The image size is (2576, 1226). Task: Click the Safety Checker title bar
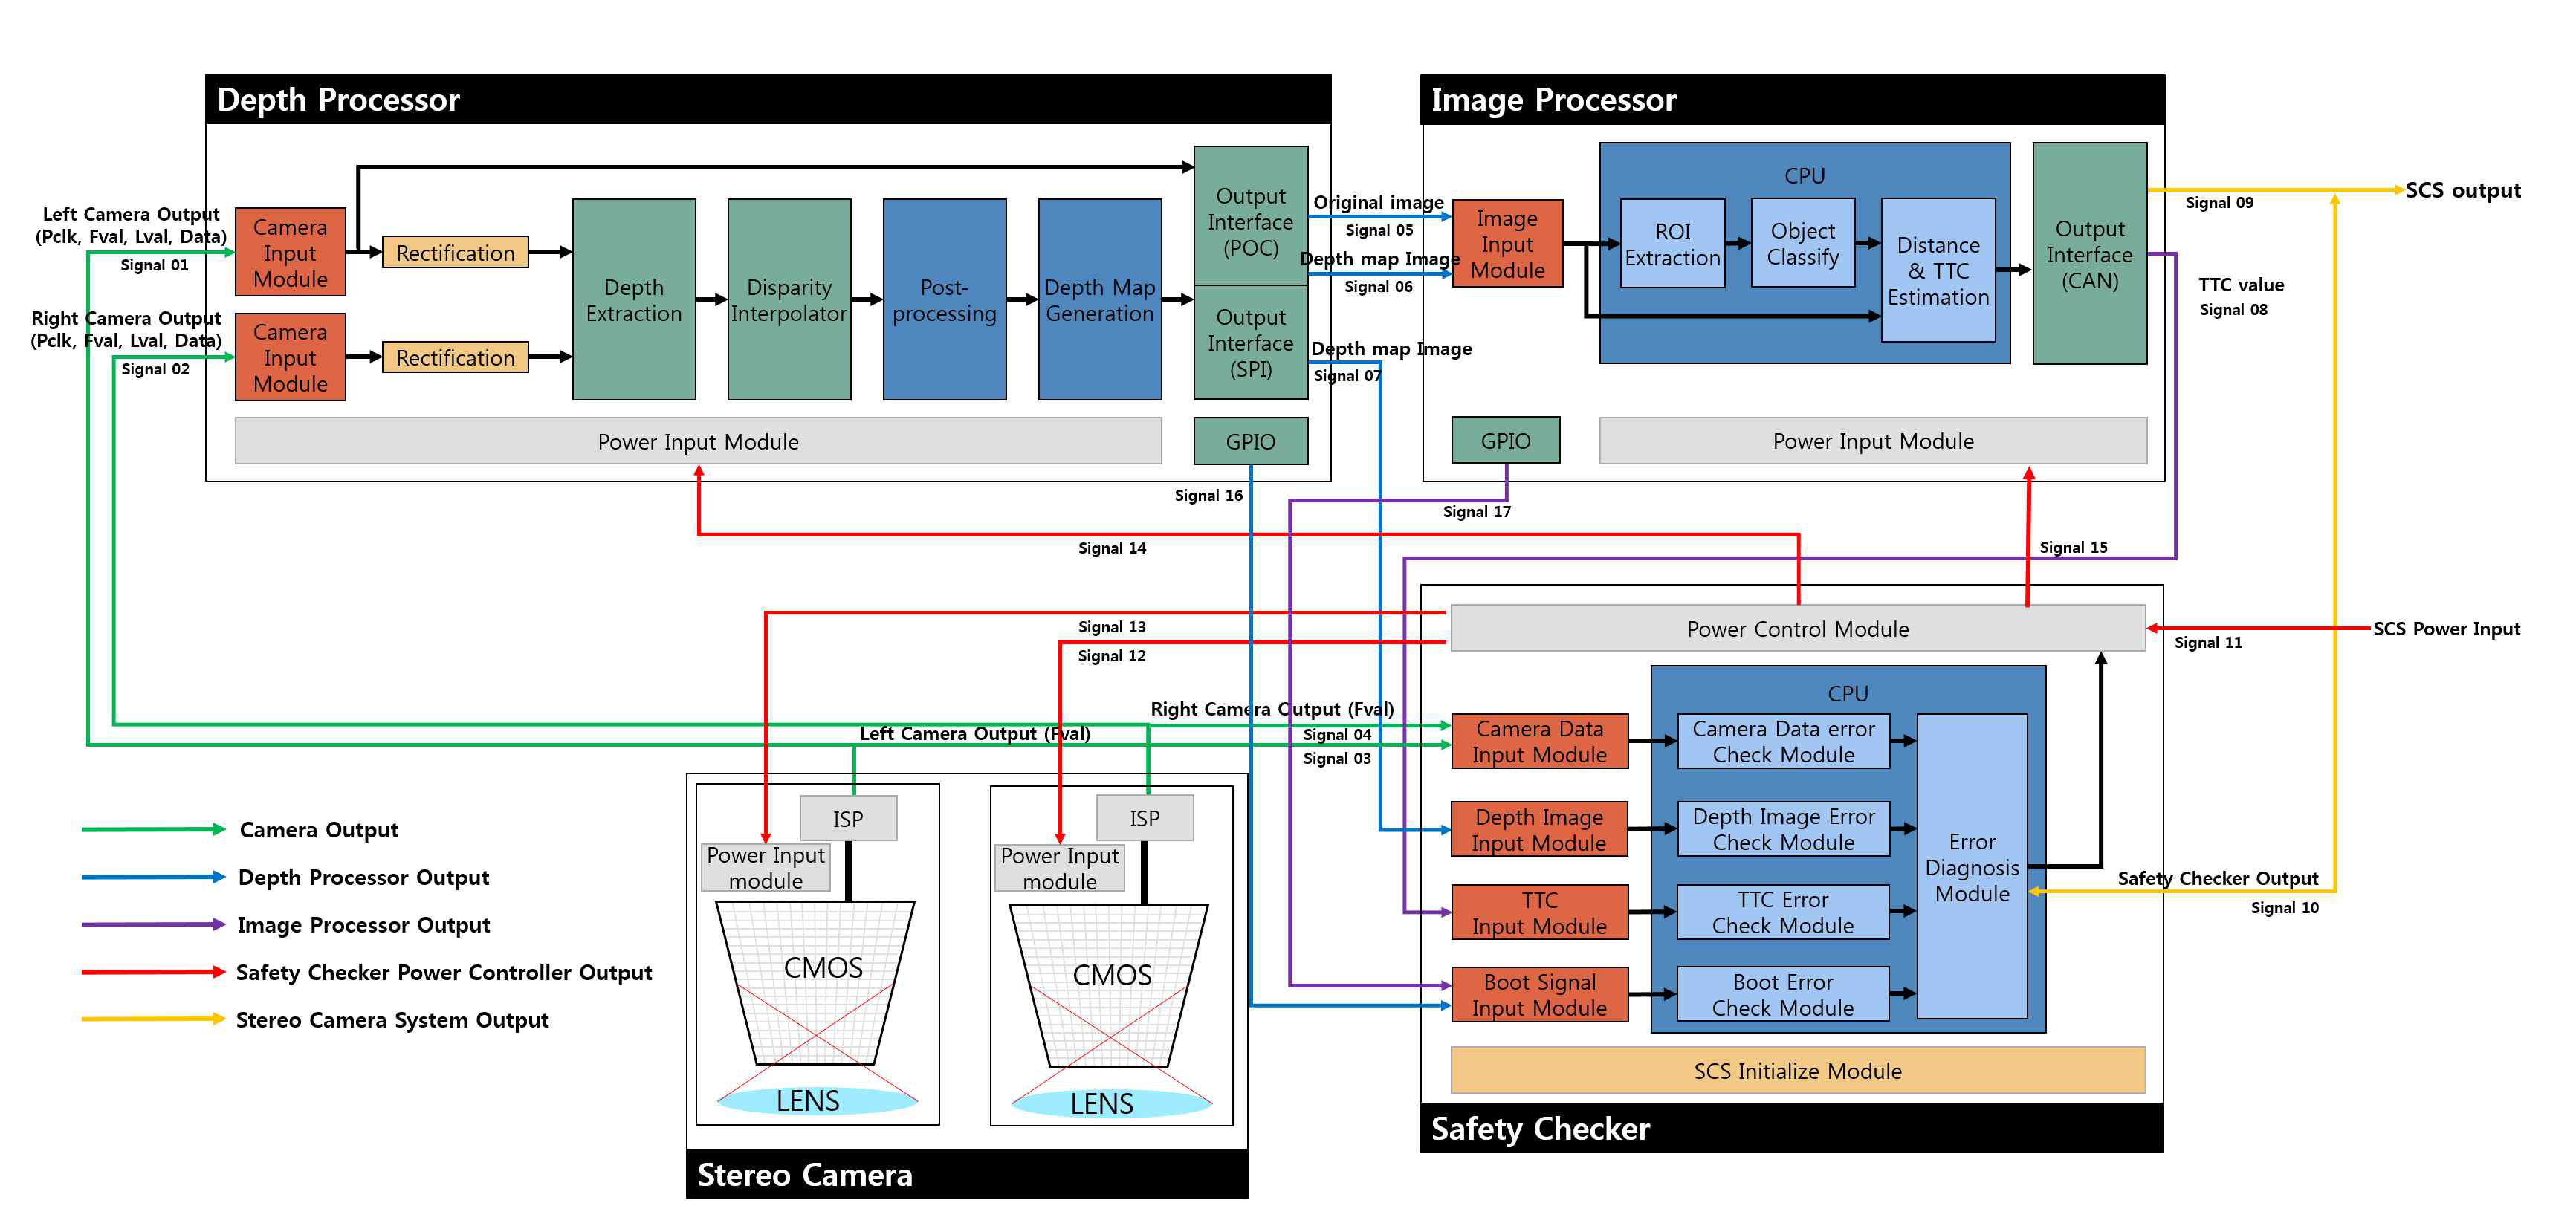pos(1791,1128)
